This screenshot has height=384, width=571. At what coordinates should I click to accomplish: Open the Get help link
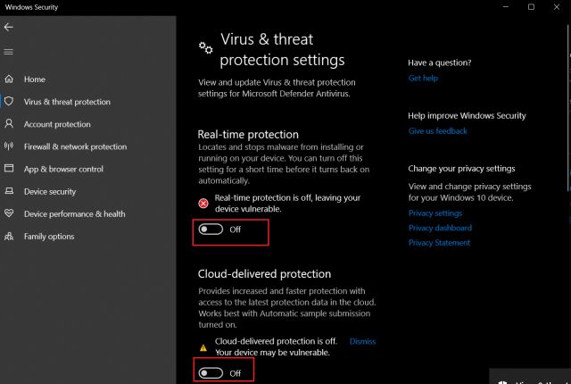(423, 78)
